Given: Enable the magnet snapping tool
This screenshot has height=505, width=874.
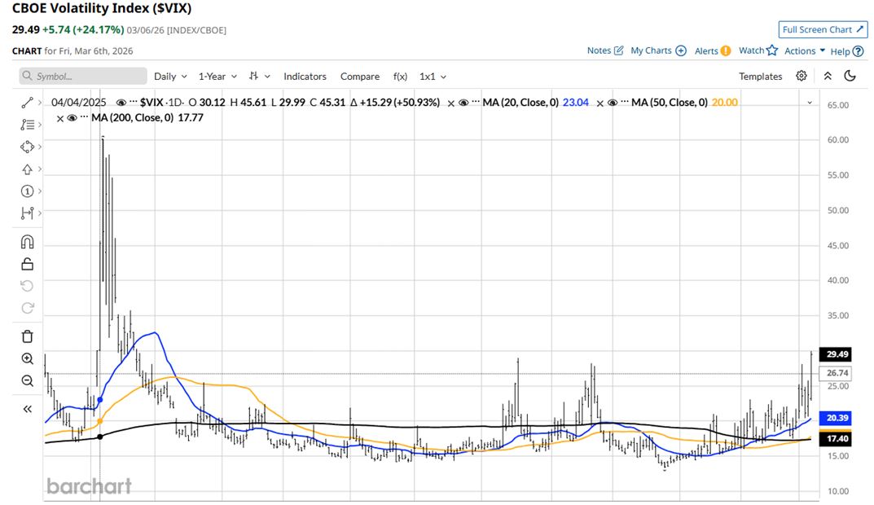Looking at the screenshot, I should click(27, 242).
